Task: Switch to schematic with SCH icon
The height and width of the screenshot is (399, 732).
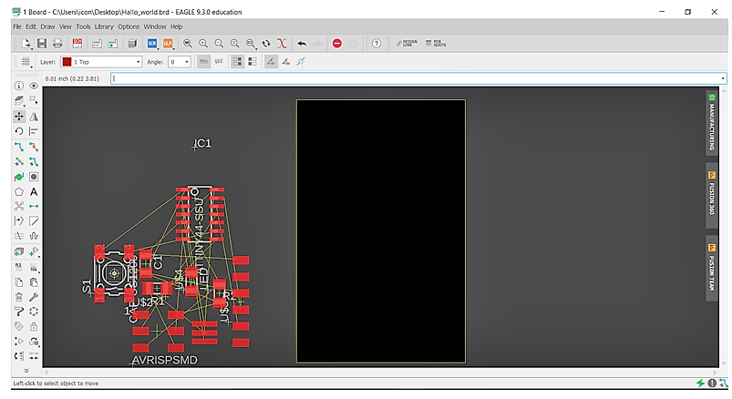Action: point(77,44)
